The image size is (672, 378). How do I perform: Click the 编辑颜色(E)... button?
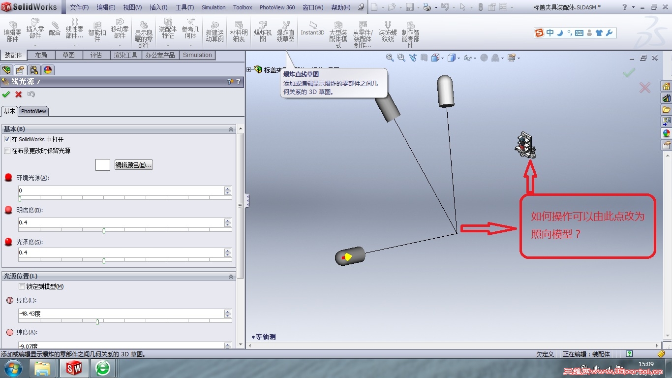(133, 165)
